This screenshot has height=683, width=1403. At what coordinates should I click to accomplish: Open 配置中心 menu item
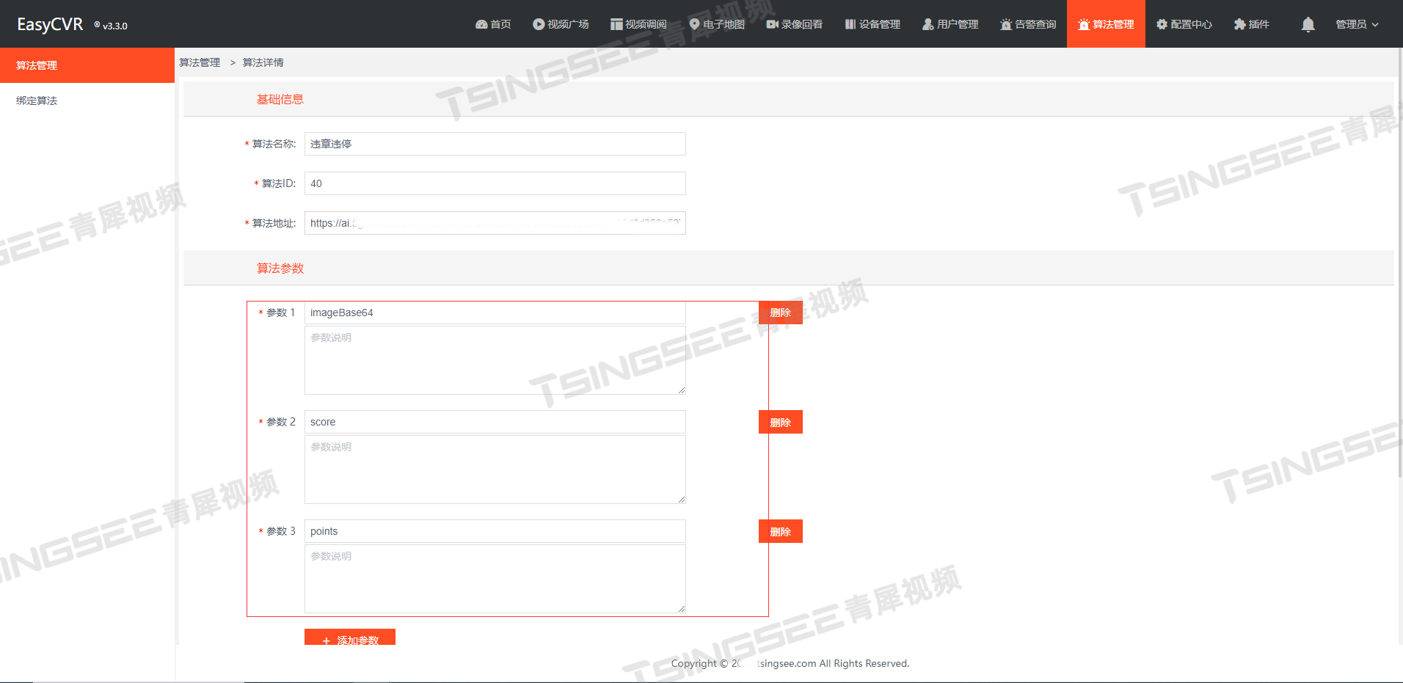(x=1184, y=24)
